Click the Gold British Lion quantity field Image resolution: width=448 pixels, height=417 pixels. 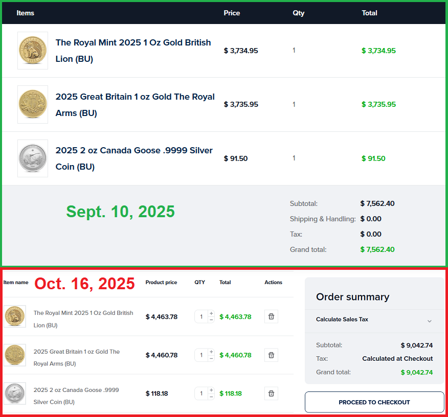[201, 317]
